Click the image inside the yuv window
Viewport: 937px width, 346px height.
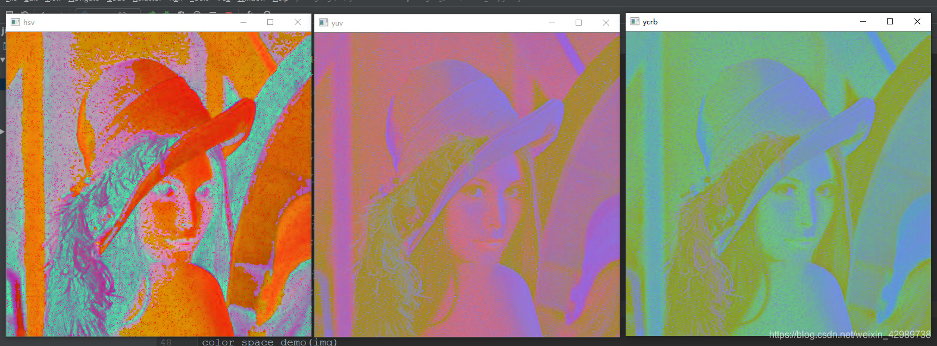coord(467,185)
